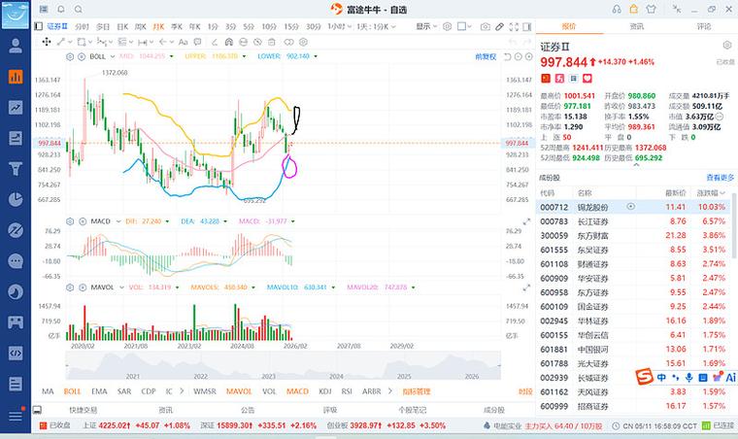Open the code brackets icon in the sidebar
738x439 pixels.
pos(16,353)
